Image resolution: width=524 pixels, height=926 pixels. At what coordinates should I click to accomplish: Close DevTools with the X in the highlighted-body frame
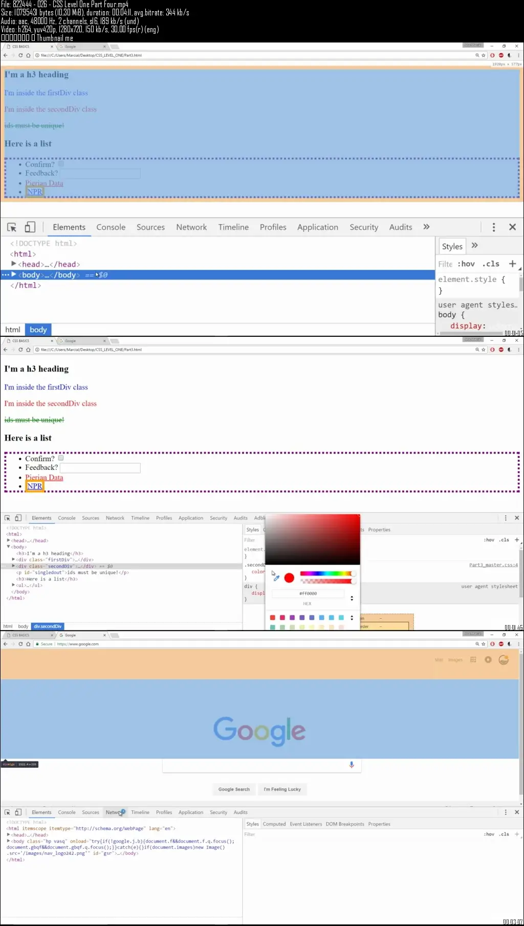point(512,227)
